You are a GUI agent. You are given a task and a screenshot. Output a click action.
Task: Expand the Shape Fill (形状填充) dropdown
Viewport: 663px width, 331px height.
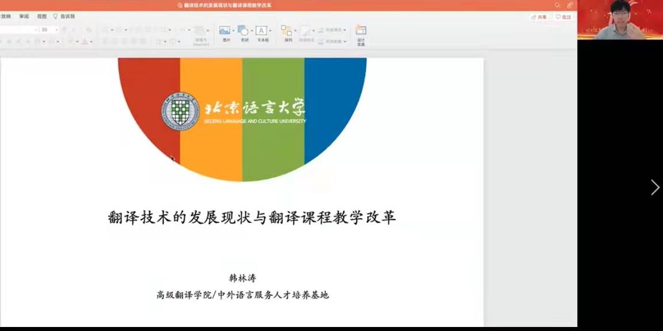[344, 30]
